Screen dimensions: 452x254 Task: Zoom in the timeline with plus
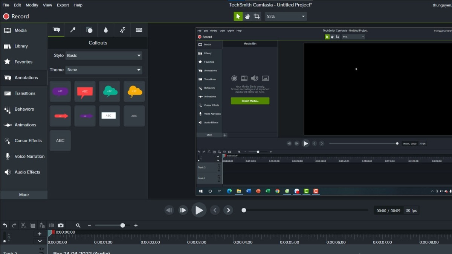pos(136,225)
